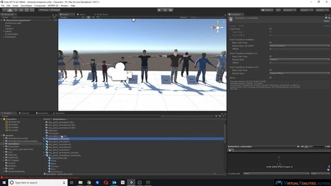Viewport: 331px width, 186px height.
Task: Click the camera gizmo in the scene
Action: (119, 72)
